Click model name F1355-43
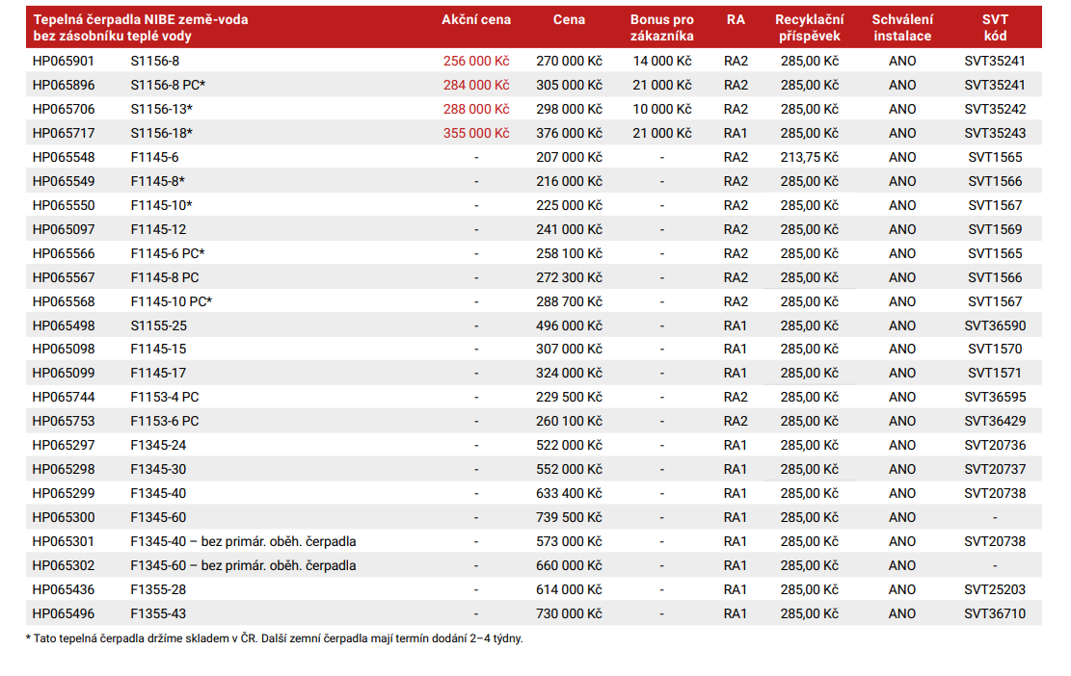 coord(158,613)
